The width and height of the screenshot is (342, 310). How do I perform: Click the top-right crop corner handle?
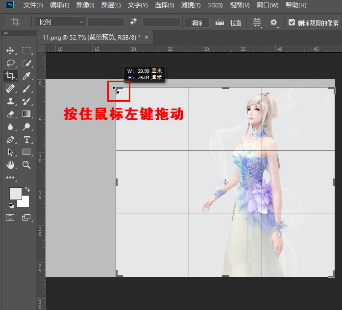(x=332, y=90)
